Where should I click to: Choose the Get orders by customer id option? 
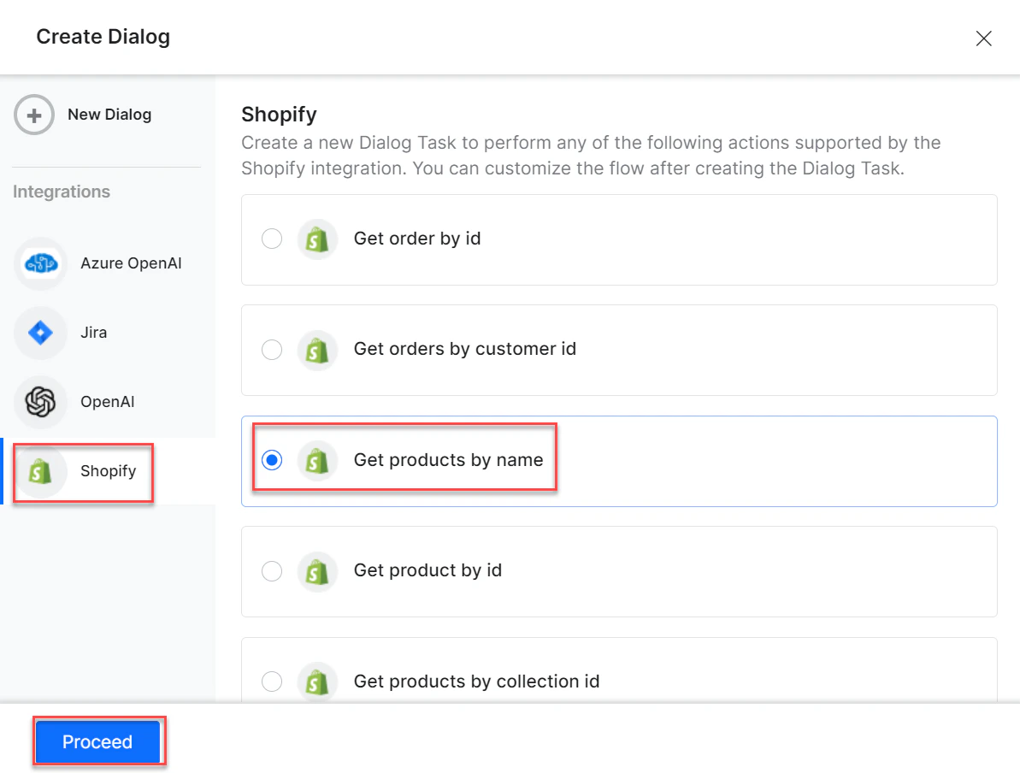(271, 350)
